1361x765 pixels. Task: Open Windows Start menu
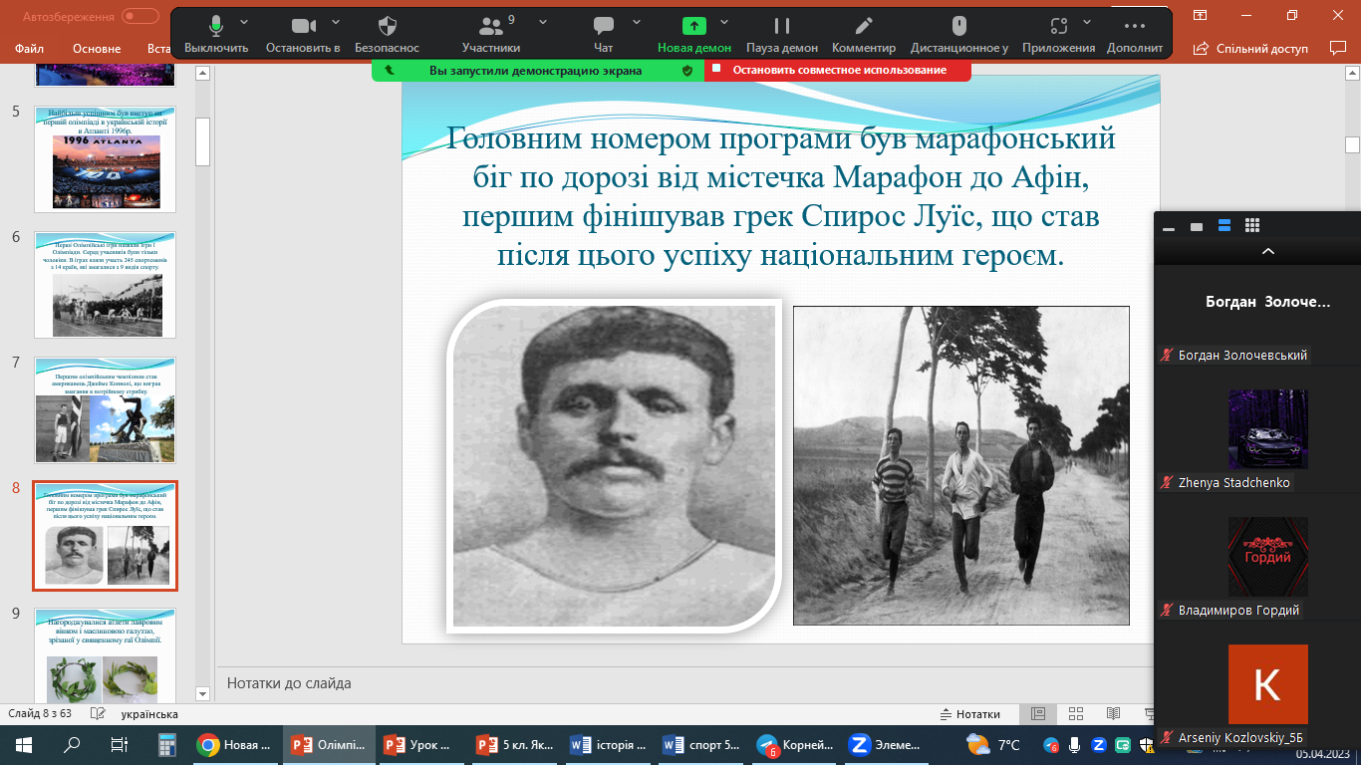tap(24, 744)
